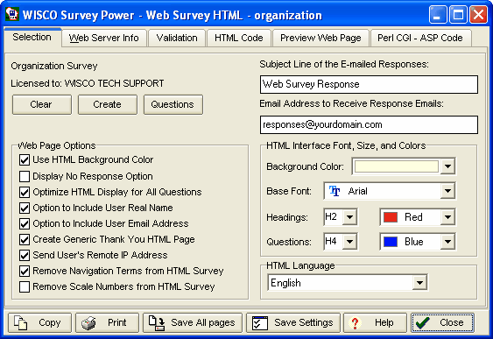Click the Arial TrueType font icon
The image size is (493, 339).
pyautogui.click(x=335, y=191)
